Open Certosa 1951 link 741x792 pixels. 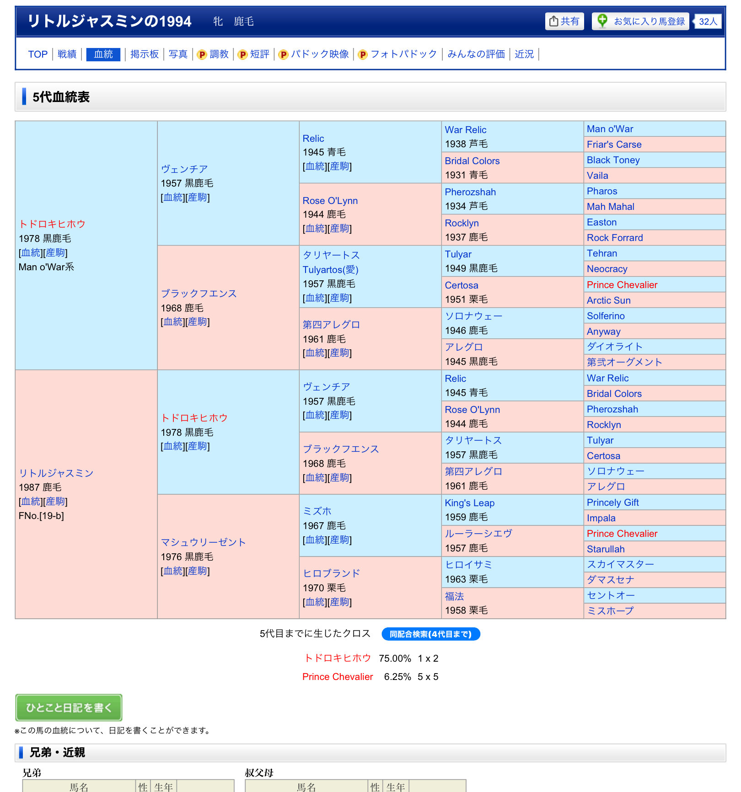coord(462,285)
